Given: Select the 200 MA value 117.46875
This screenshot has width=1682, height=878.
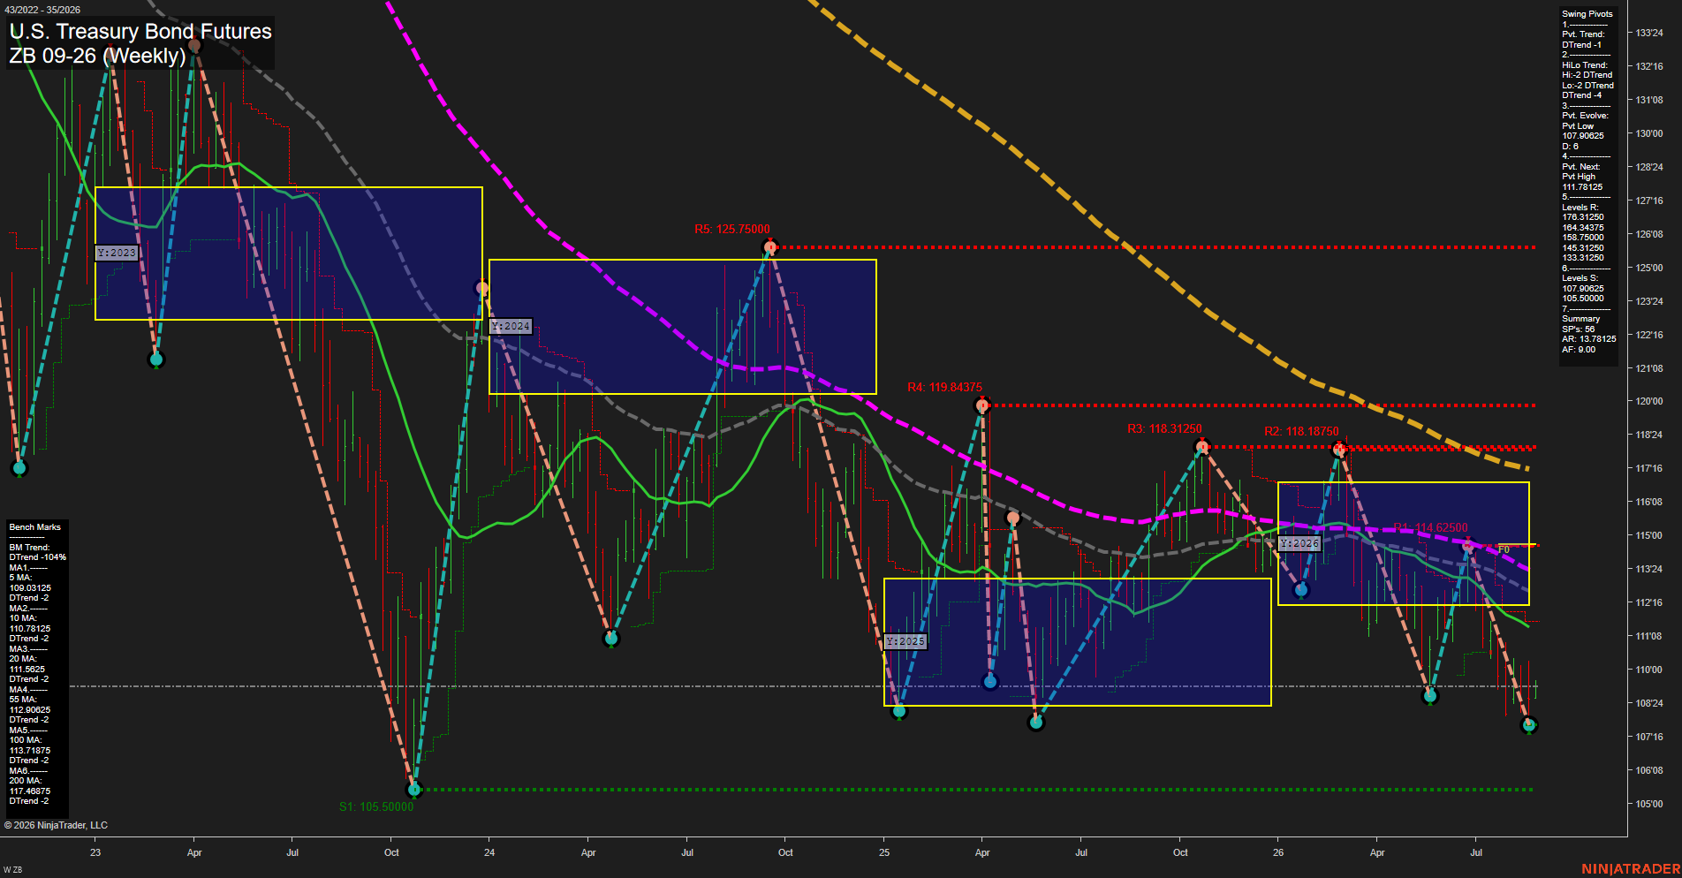Looking at the screenshot, I should click(x=30, y=791).
